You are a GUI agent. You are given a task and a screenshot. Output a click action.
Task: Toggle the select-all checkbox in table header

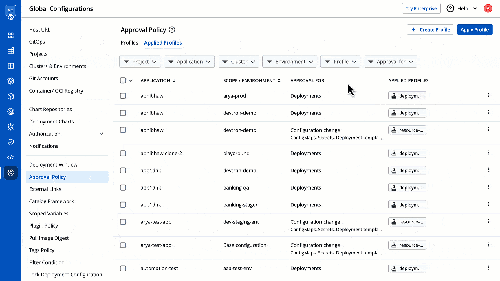point(123,80)
